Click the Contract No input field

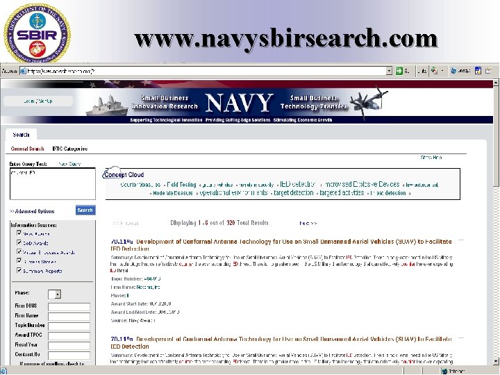click(69, 356)
